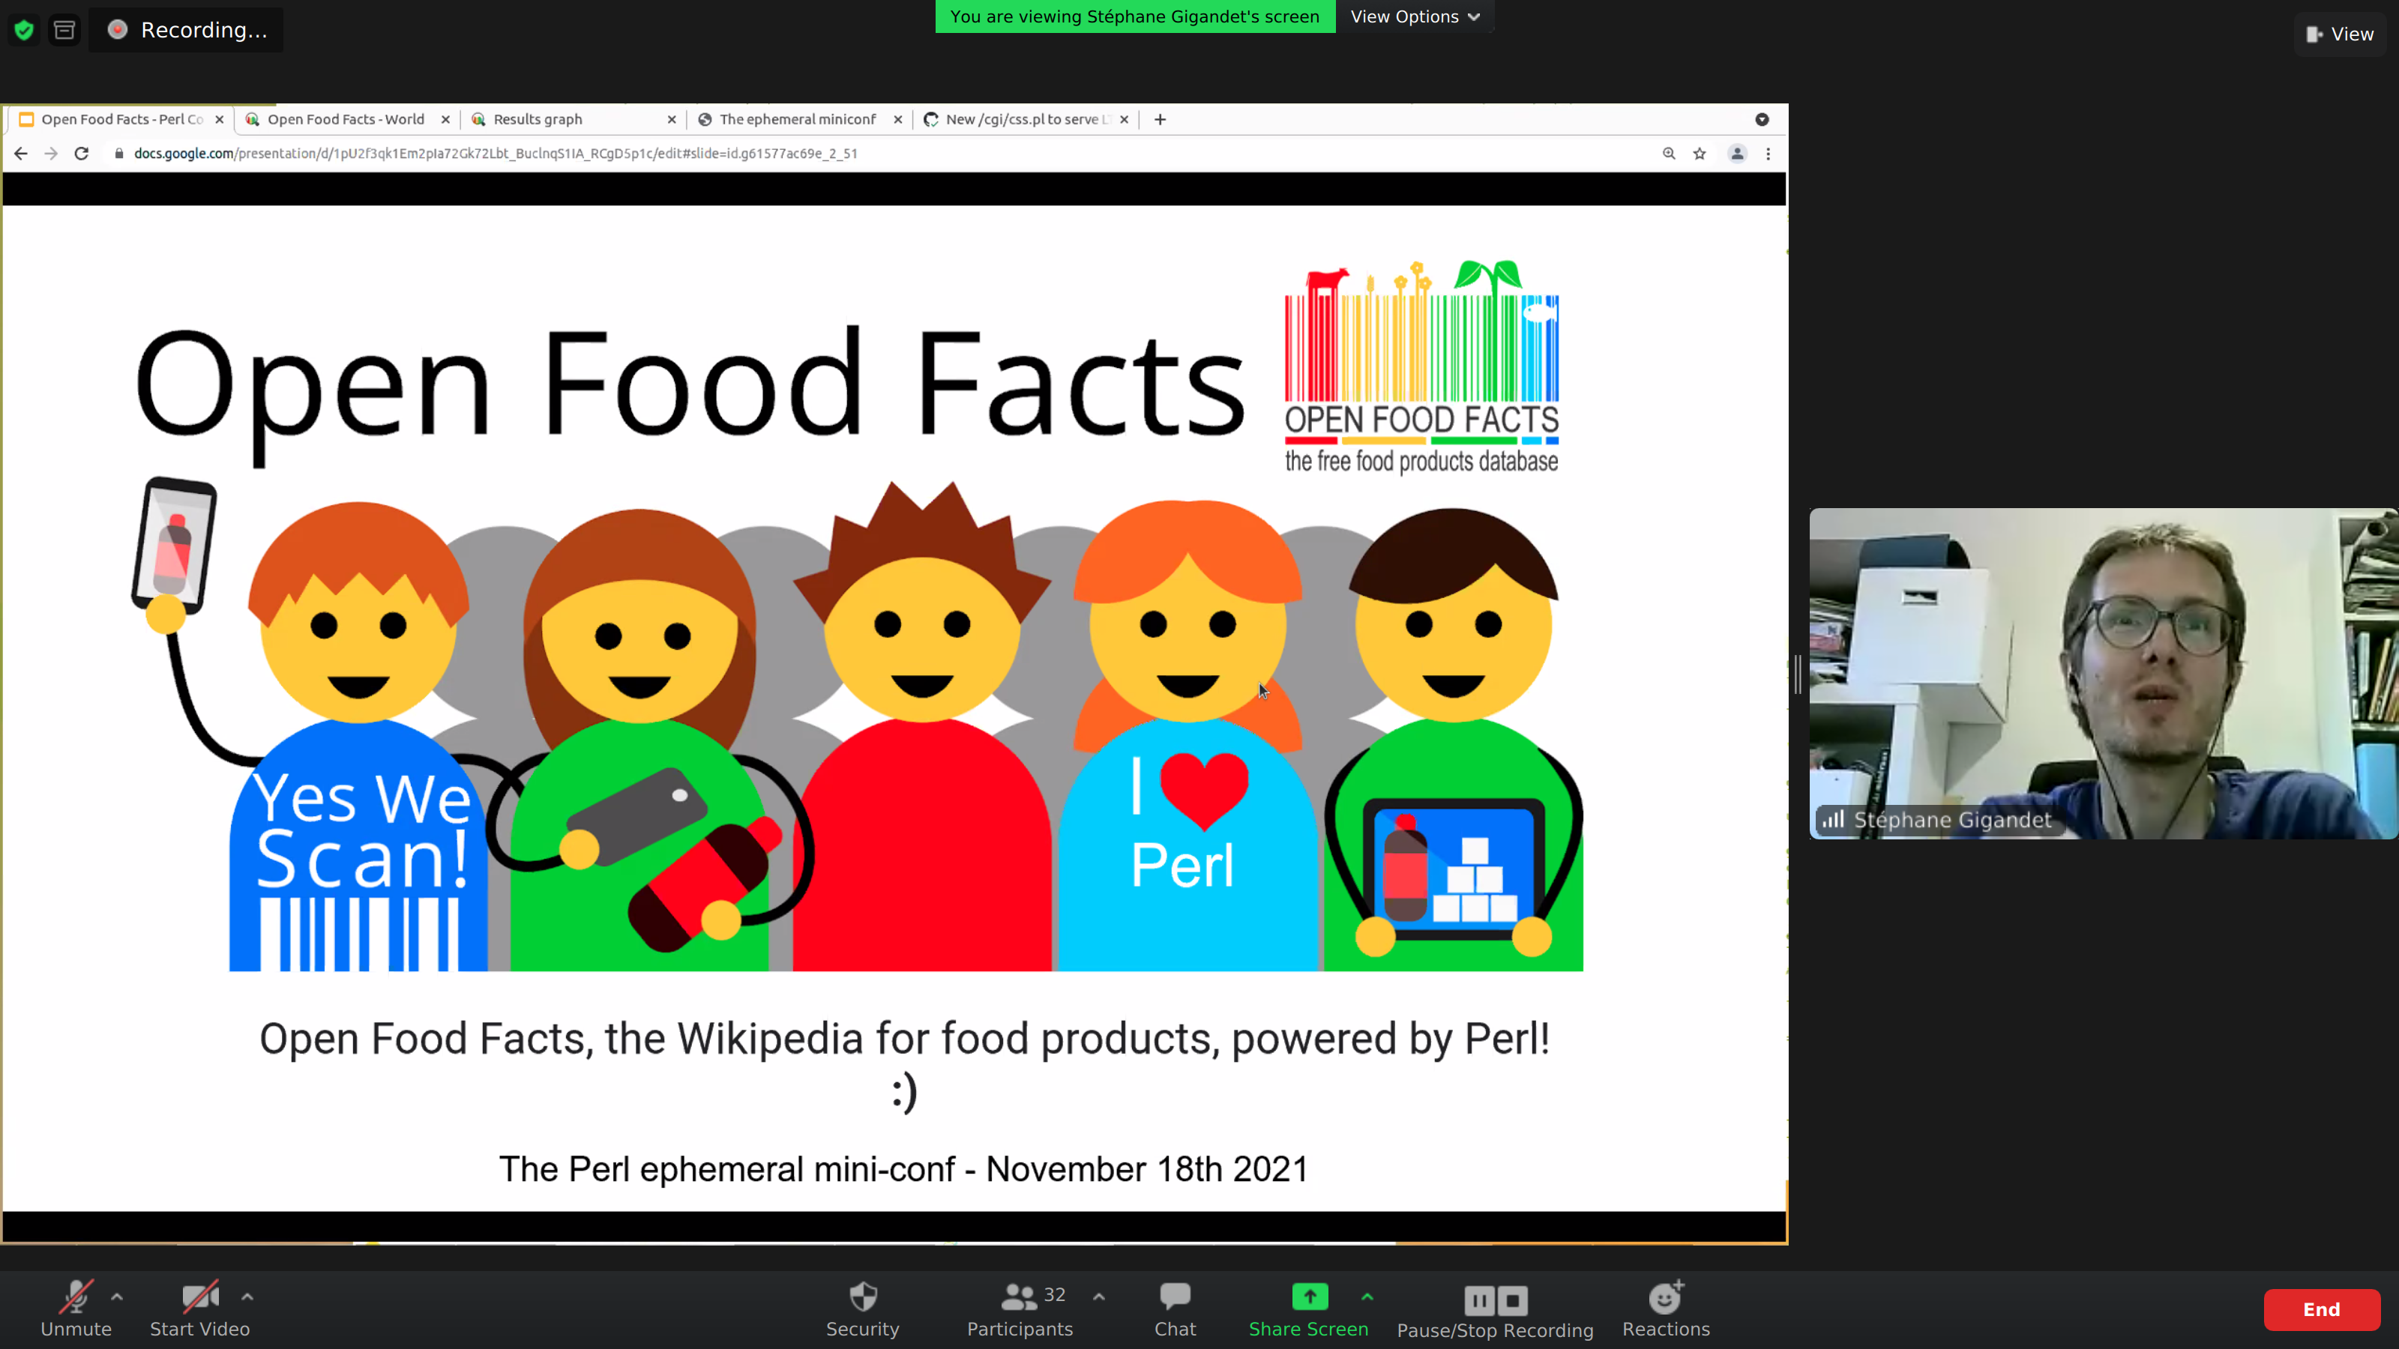Switch to Results graph tab
The height and width of the screenshot is (1349, 2399).
tap(538, 119)
